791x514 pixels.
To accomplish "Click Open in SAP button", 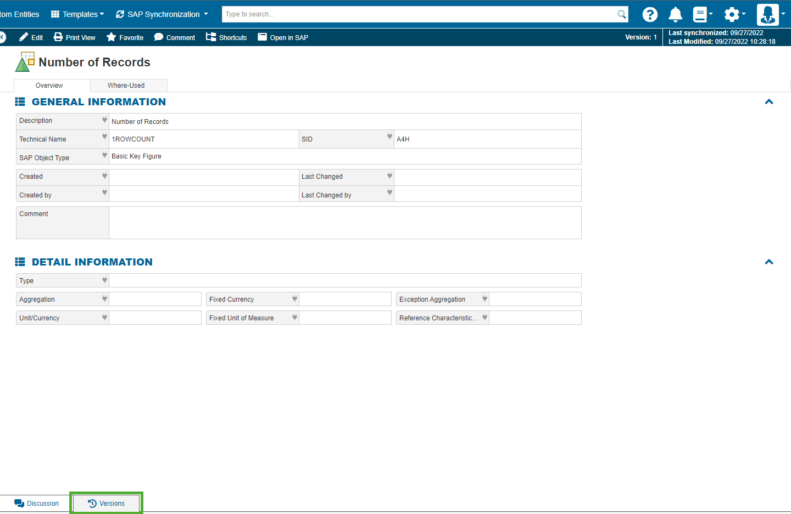I will tap(283, 37).
